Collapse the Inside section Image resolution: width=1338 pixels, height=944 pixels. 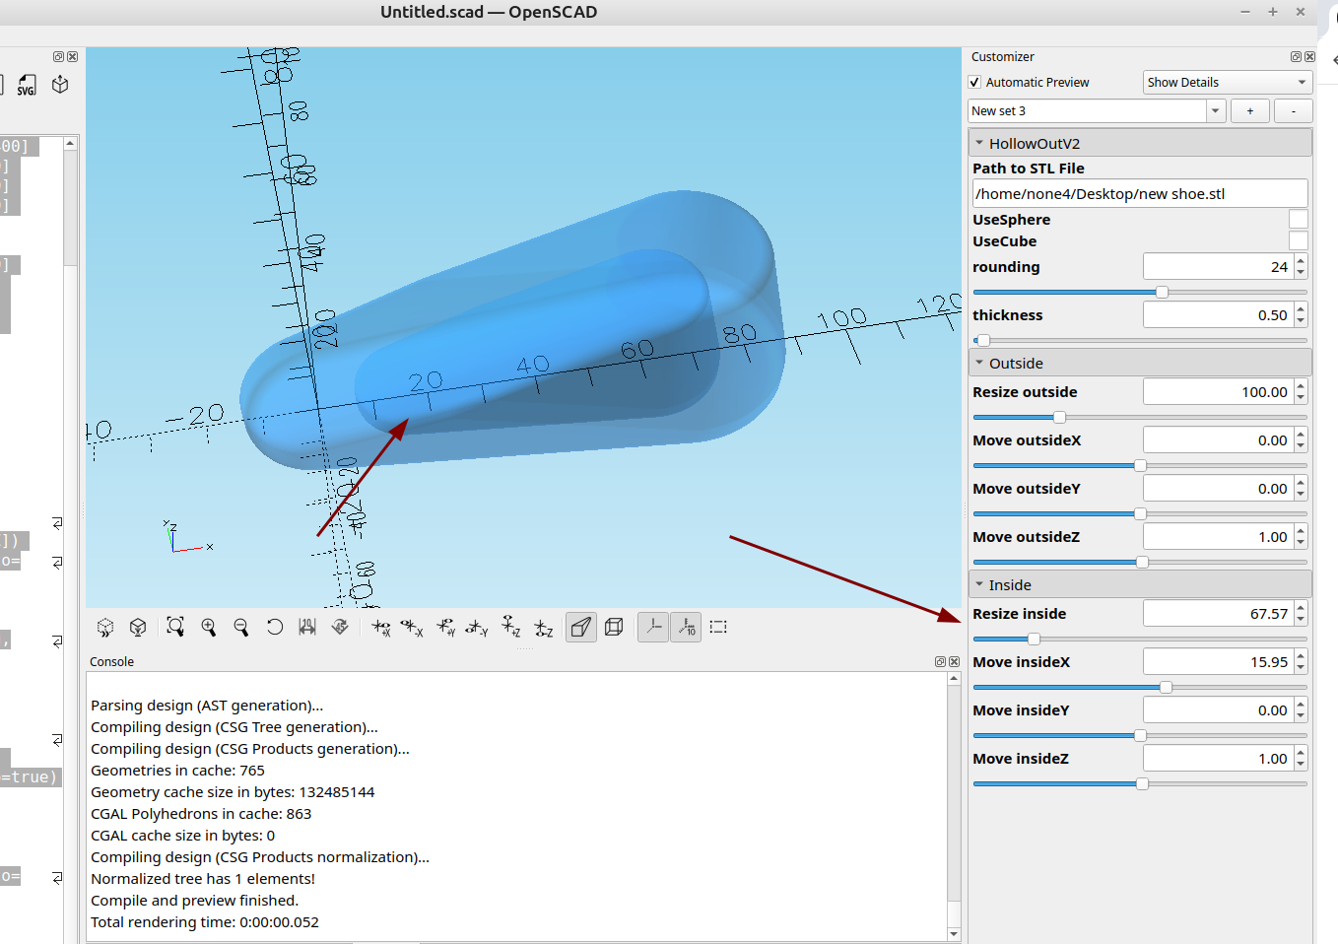click(979, 585)
